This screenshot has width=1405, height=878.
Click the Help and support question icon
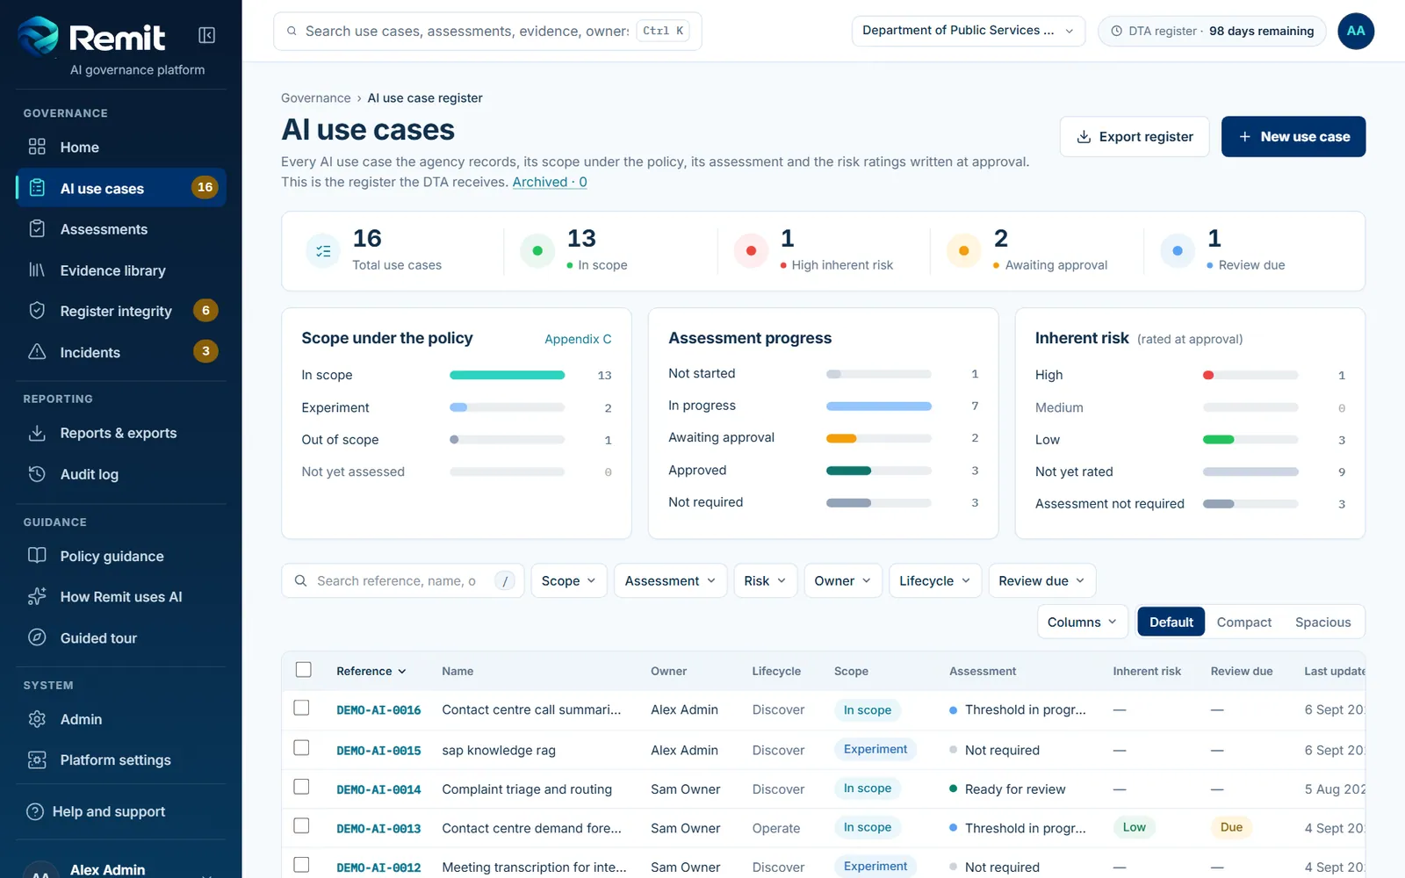[x=35, y=811]
